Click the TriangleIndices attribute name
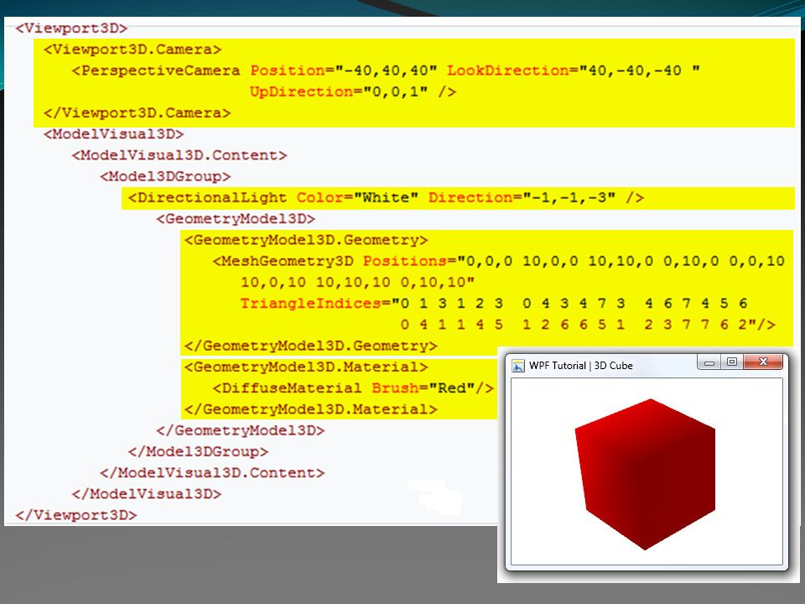This screenshot has width=805, height=604. [x=310, y=304]
